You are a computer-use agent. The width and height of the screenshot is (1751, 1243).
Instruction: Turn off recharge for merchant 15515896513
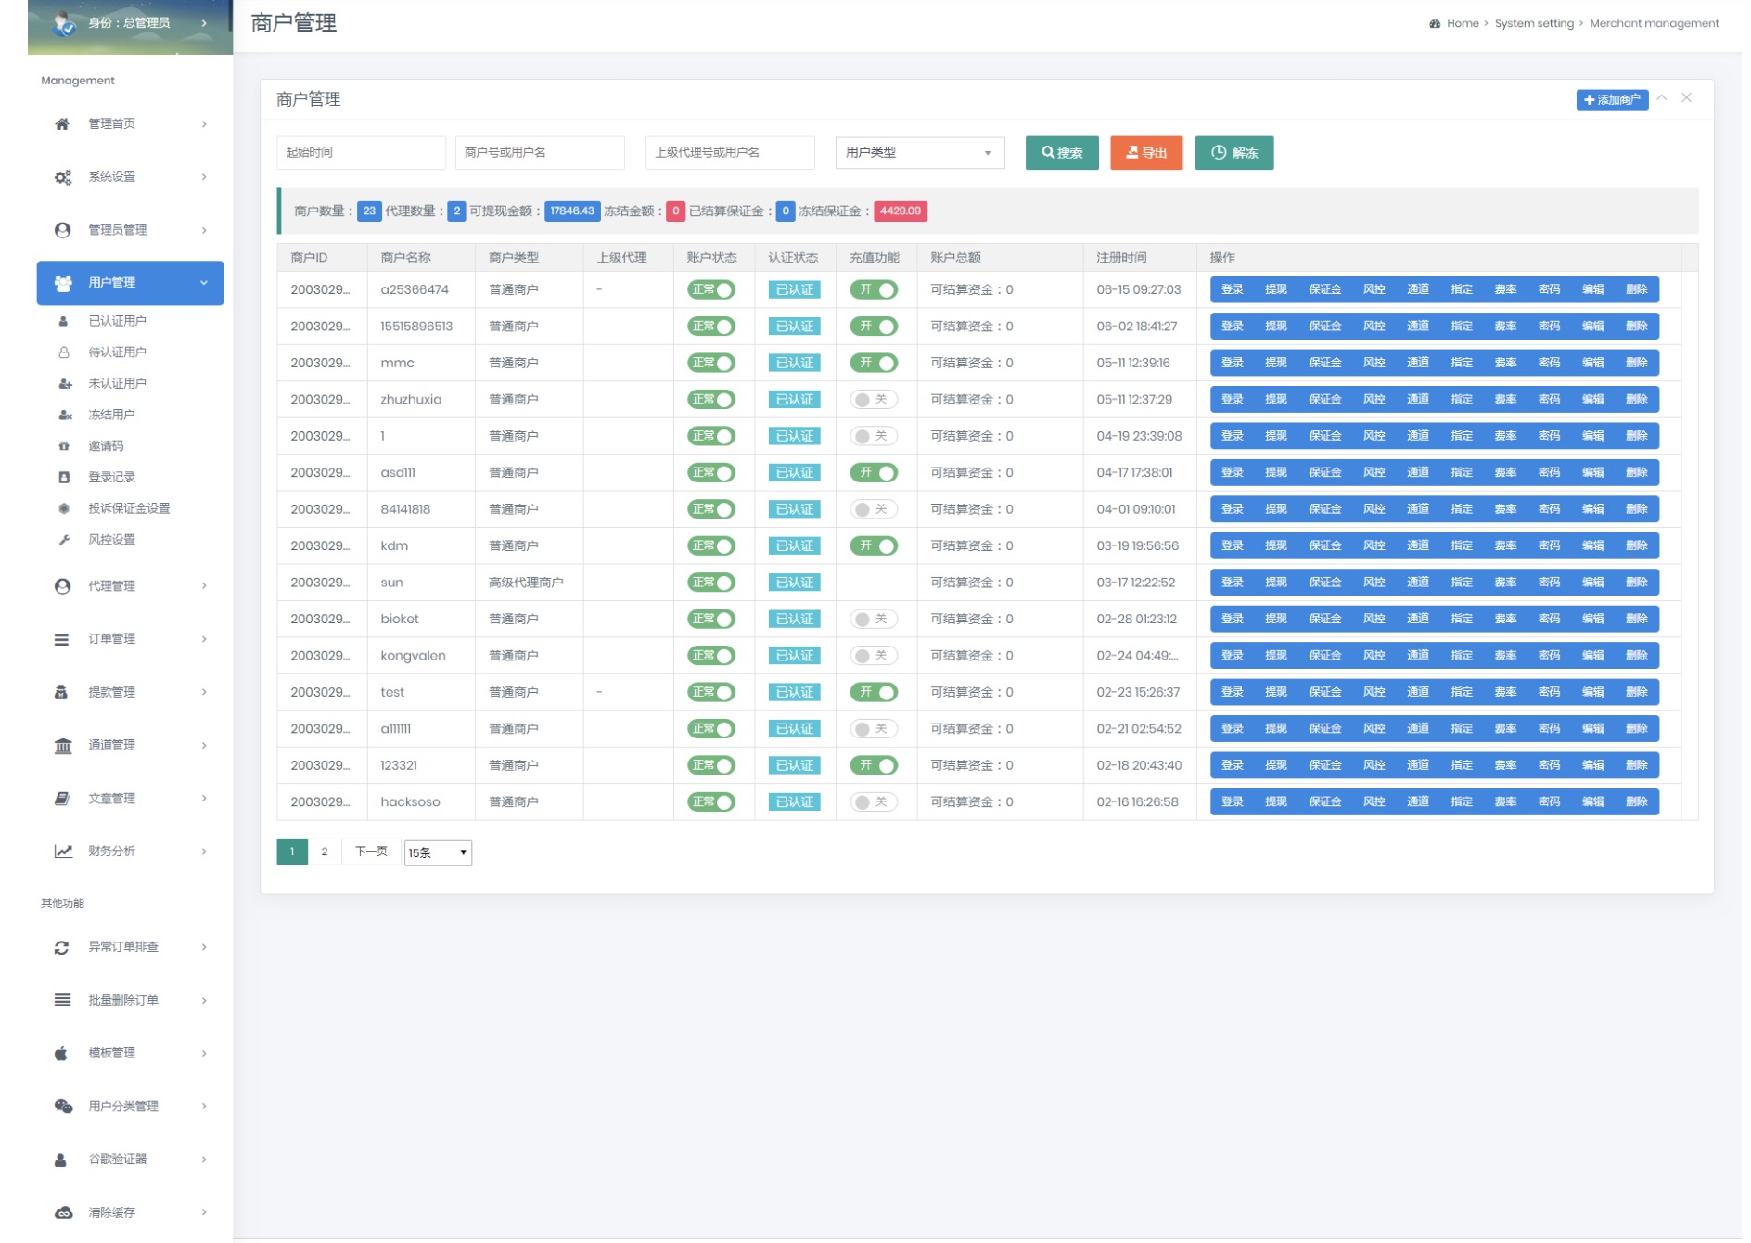pyautogui.click(x=874, y=327)
